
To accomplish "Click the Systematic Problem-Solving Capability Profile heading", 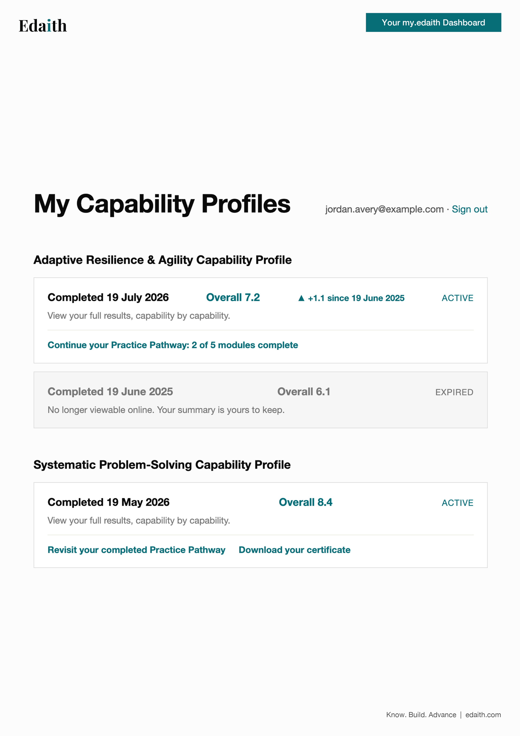I will click(162, 465).
